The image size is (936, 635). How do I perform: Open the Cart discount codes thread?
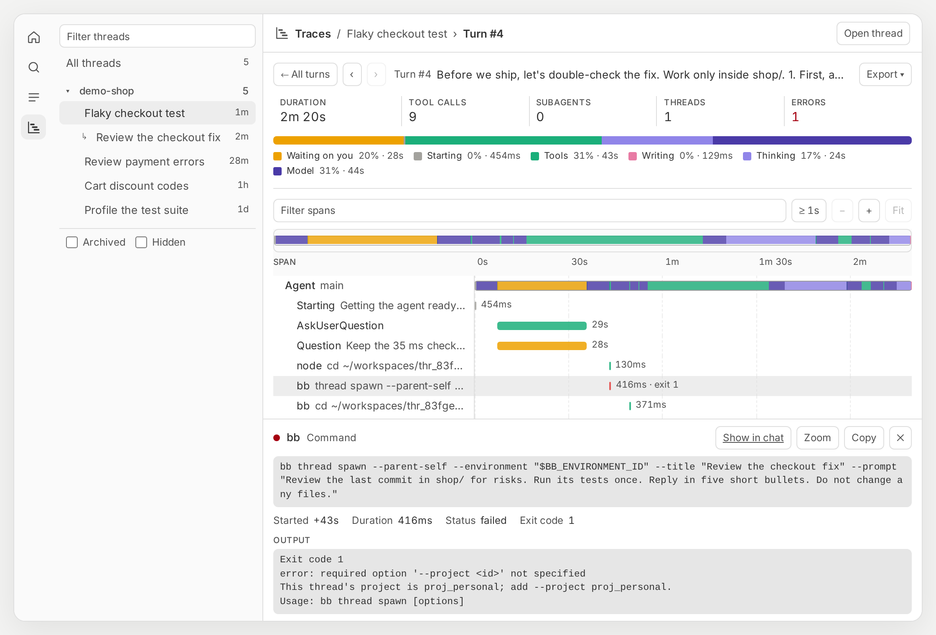pos(158,185)
